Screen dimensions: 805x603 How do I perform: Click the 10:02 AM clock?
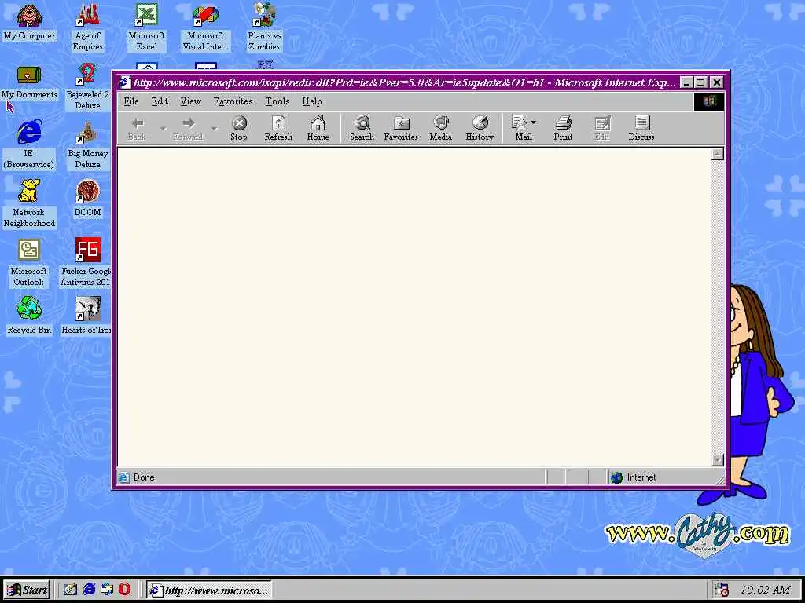(765, 590)
